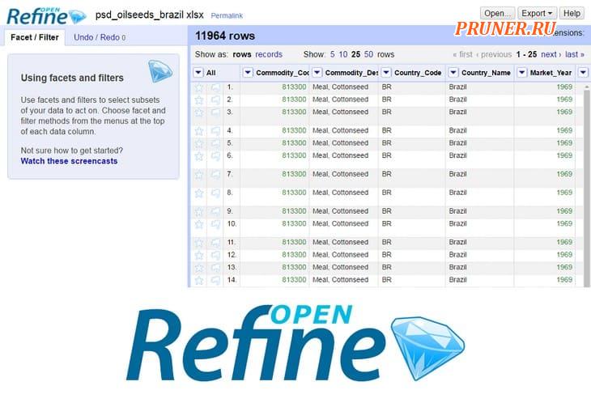The height and width of the screenshot is (403, 591).
Task: Show 50 rows per page
Action: (x=368, y=54)
